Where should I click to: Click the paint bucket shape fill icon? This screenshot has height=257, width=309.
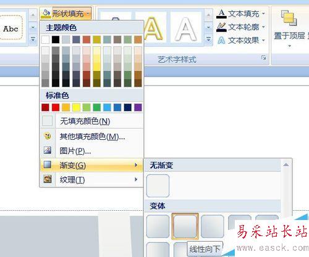tap(46, 14)
